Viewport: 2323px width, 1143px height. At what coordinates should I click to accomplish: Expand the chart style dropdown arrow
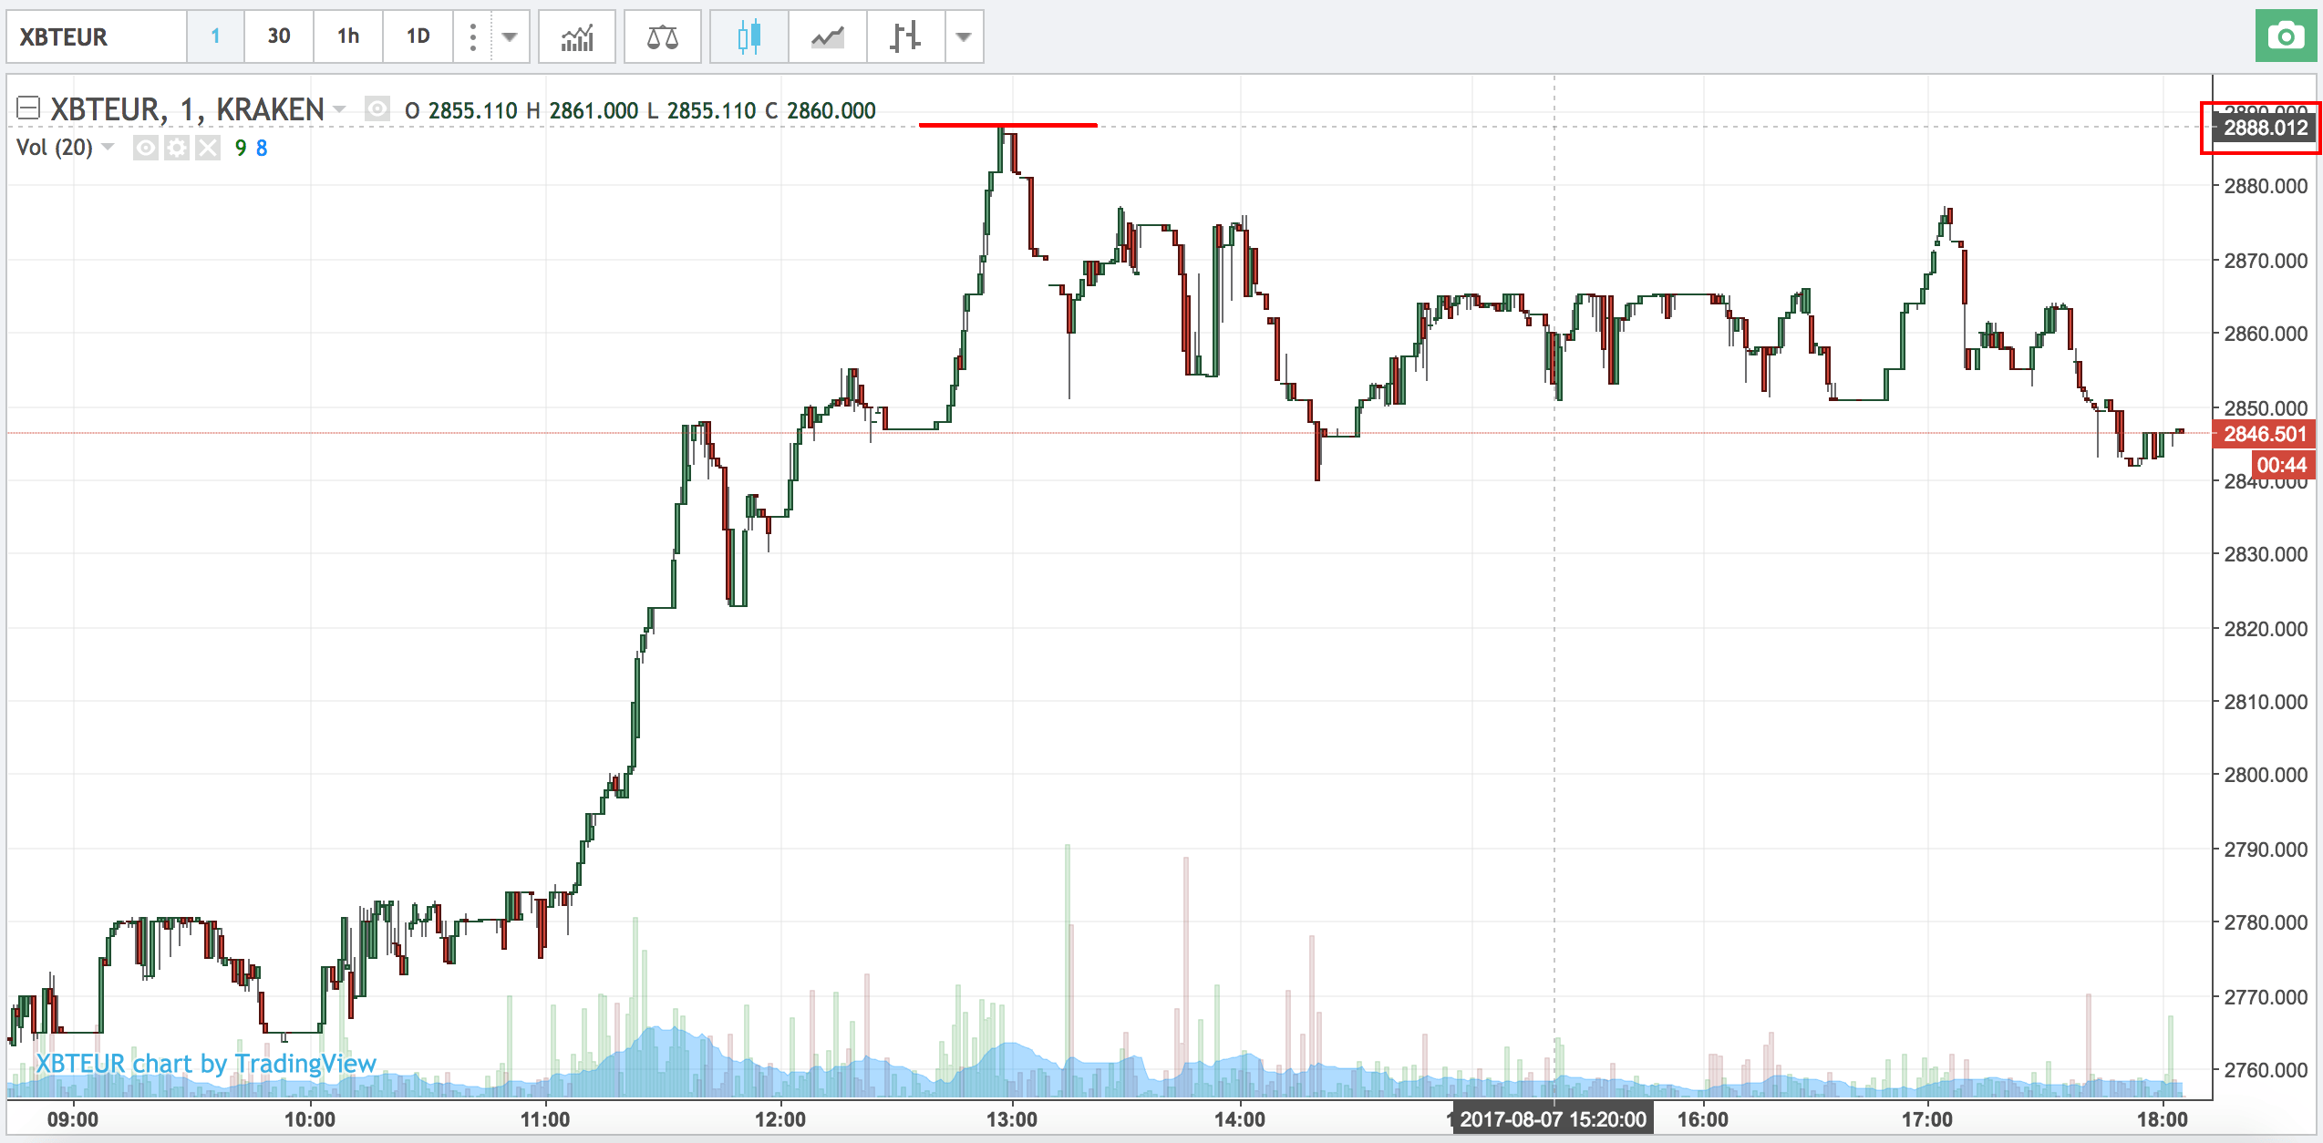963,36
